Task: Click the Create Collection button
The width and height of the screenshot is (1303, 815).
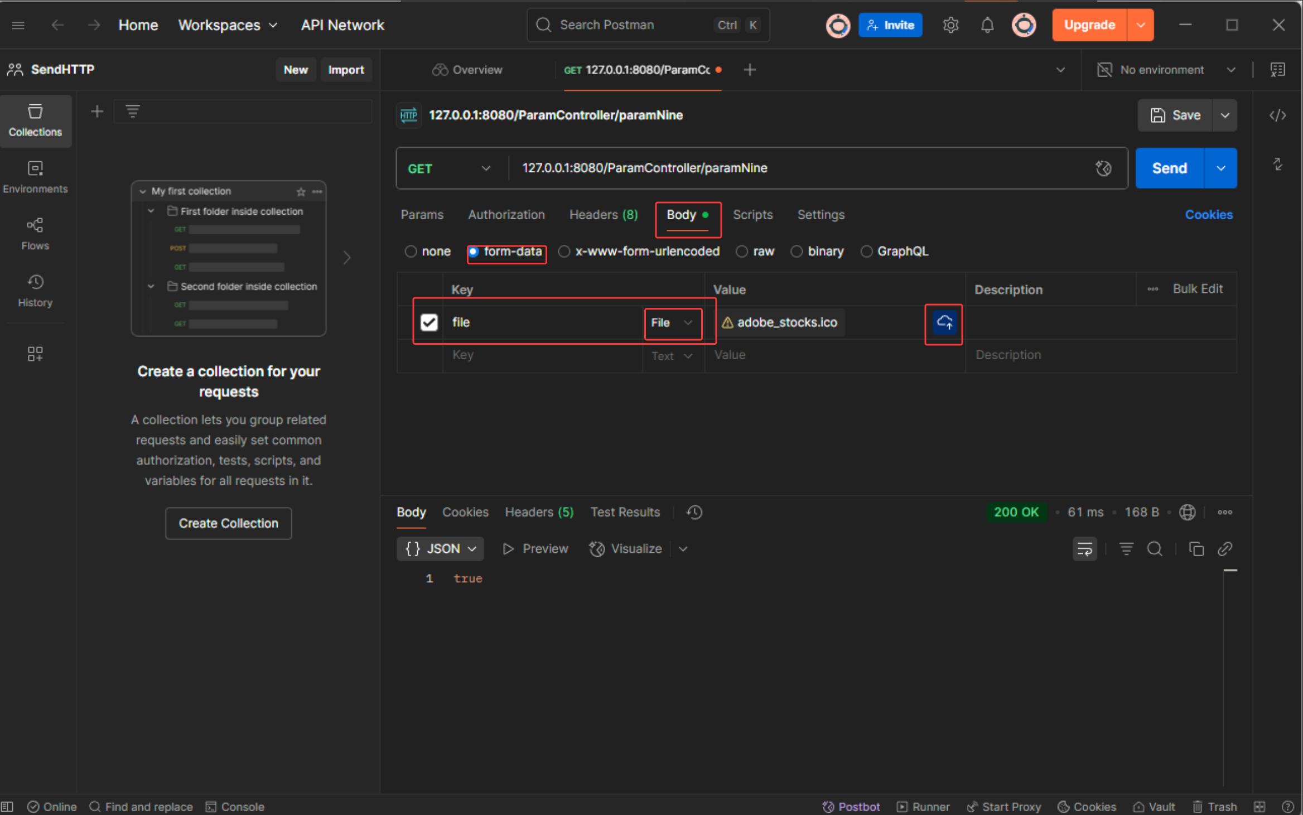Action: point(229,523)
